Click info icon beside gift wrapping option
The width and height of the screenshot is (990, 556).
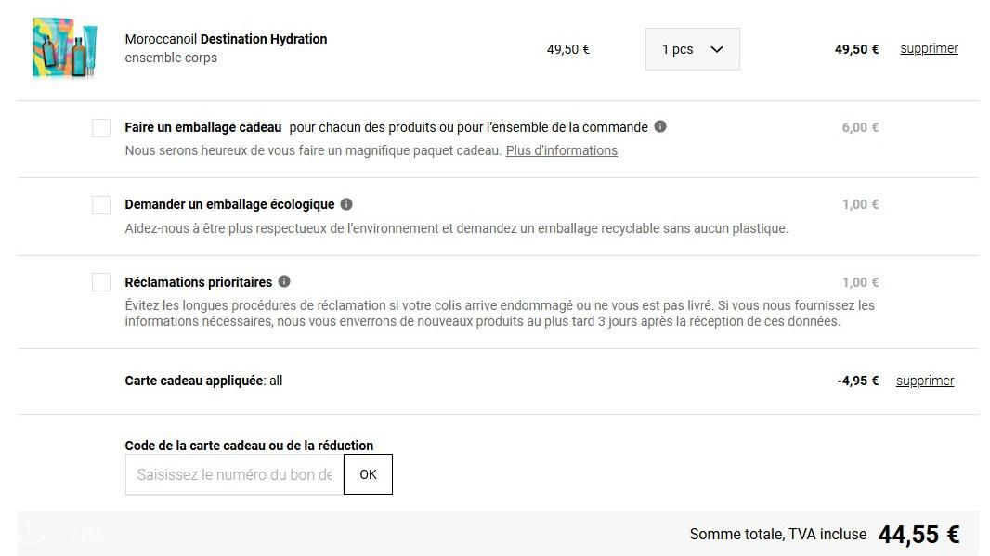[x=660, y=127]
